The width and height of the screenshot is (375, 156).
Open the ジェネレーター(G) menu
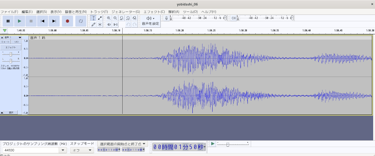(125, 12)
